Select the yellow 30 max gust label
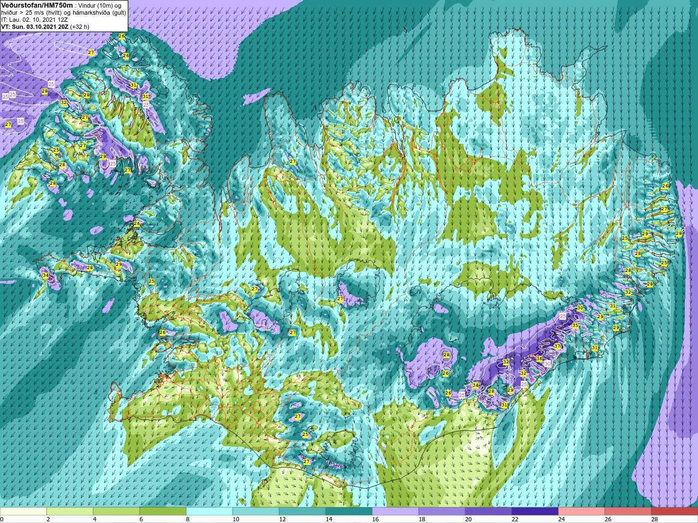Viewport: 698px width, 523px height. click(580, 308)
